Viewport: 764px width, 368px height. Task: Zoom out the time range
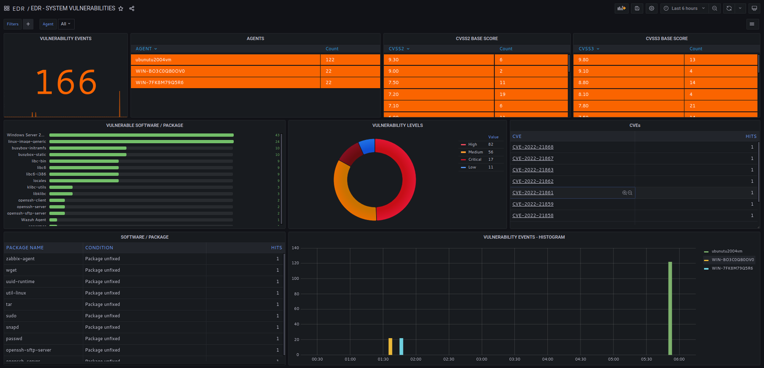coord(714,8)
